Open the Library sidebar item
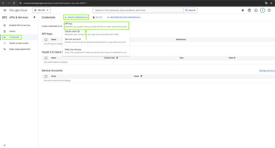This screenshot has height=148, width=275. point(12,31)
